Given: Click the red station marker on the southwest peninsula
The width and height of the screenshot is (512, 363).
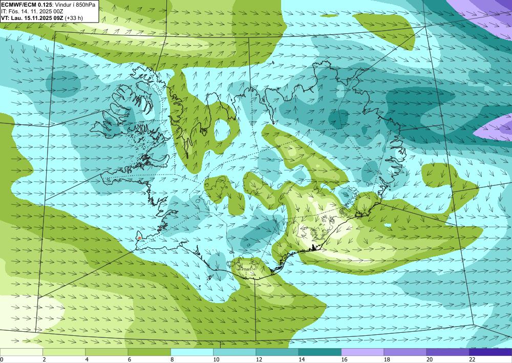Looking at the screenshot, I should pyautogui.click(x=139, y=238).
